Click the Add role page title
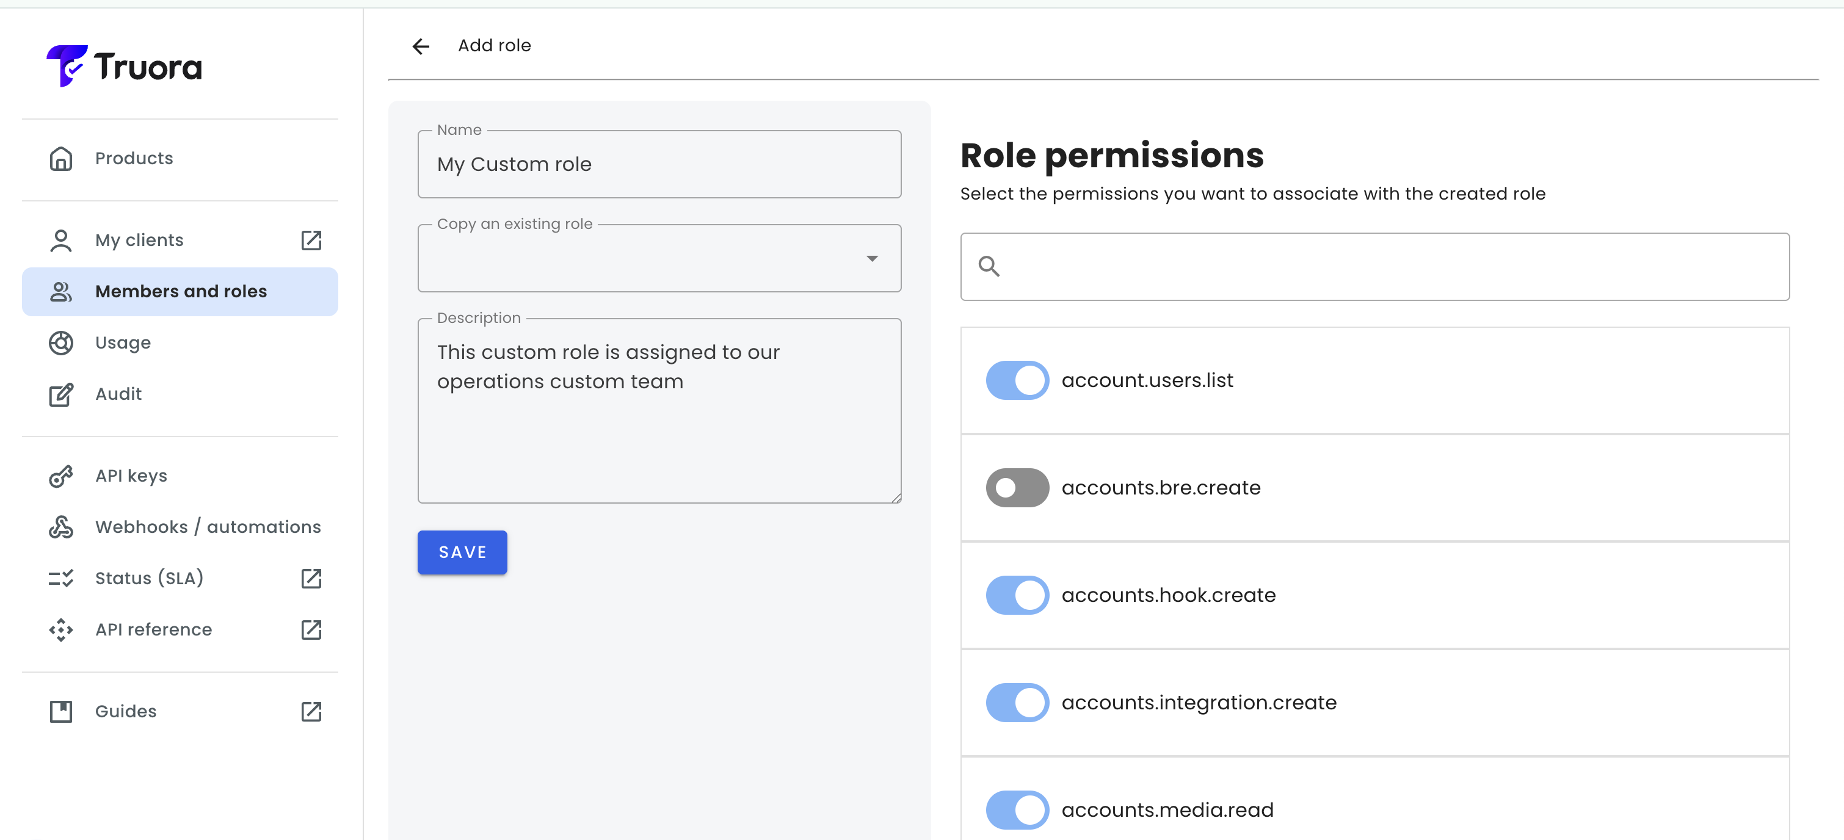The width and height of the screenshot is (1844, 840). (x=495, y=46)
